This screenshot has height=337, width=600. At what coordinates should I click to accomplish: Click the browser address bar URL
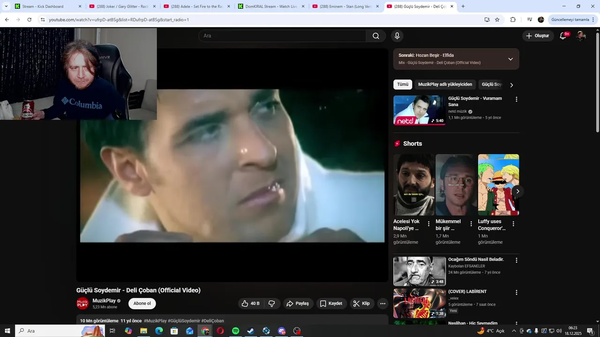point(119,20)
